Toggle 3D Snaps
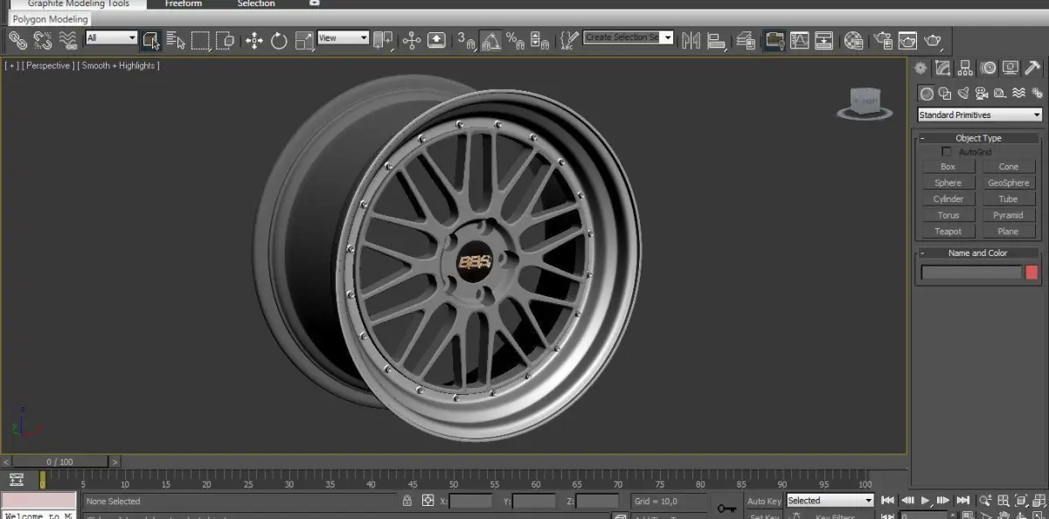 pos(467,39)
